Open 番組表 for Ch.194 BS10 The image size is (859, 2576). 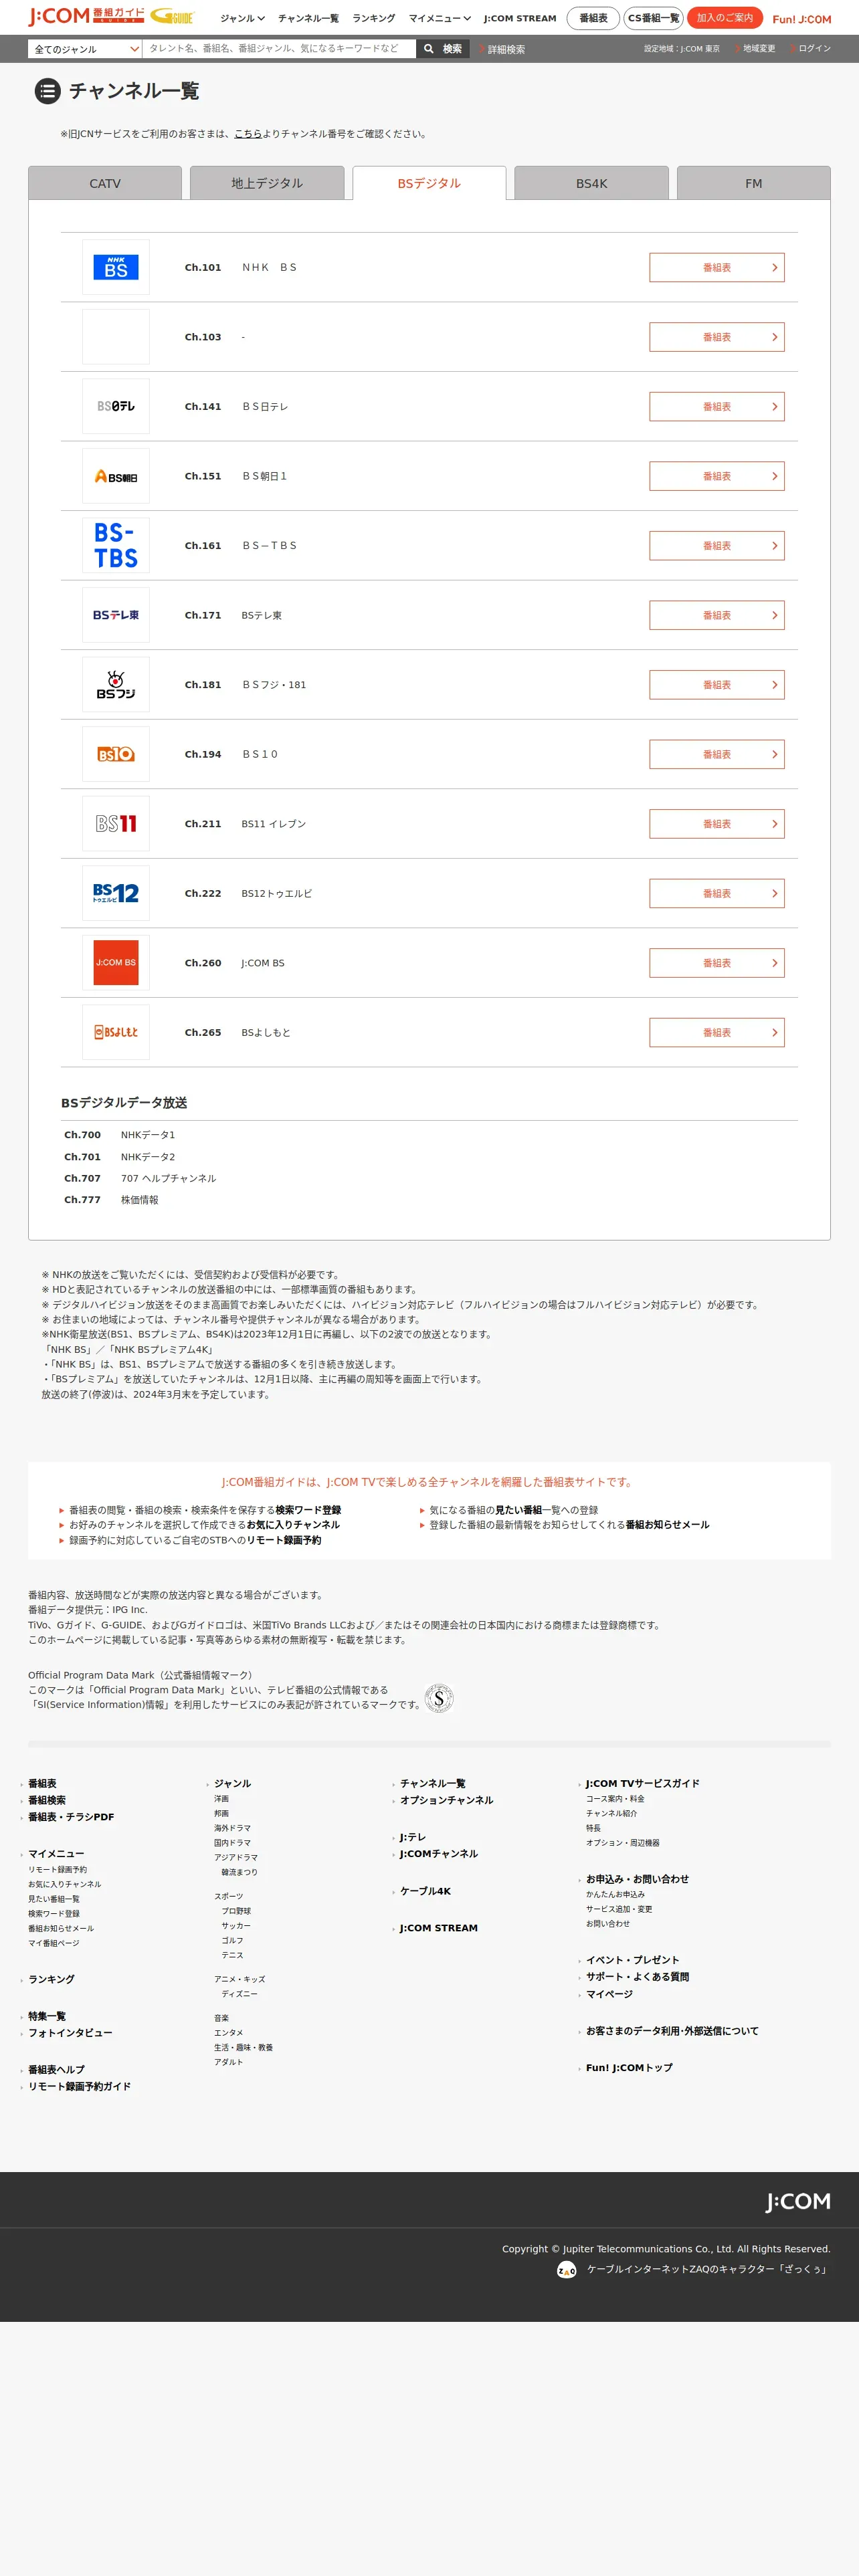pos(717,754)
